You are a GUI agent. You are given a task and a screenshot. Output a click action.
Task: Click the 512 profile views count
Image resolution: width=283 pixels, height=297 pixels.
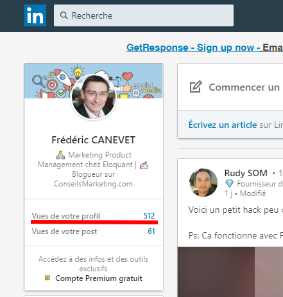click(x=149, y=216)
